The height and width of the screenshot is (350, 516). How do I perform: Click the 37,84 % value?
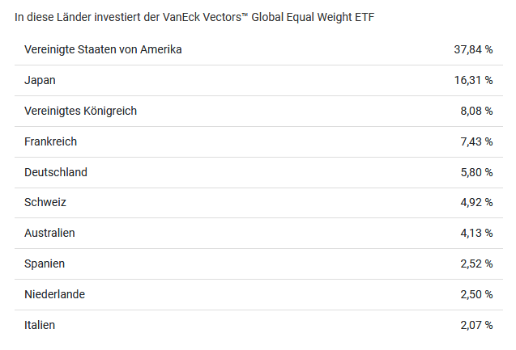coord(473,49)
